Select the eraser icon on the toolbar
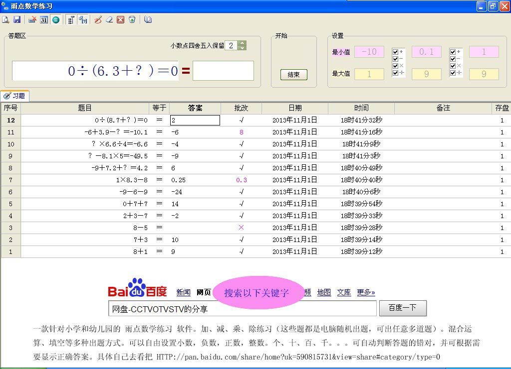This screenshot has width=511, height=369. (110, 19)
